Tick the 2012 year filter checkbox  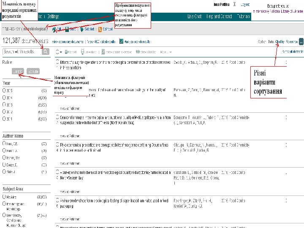pos(4,111)
